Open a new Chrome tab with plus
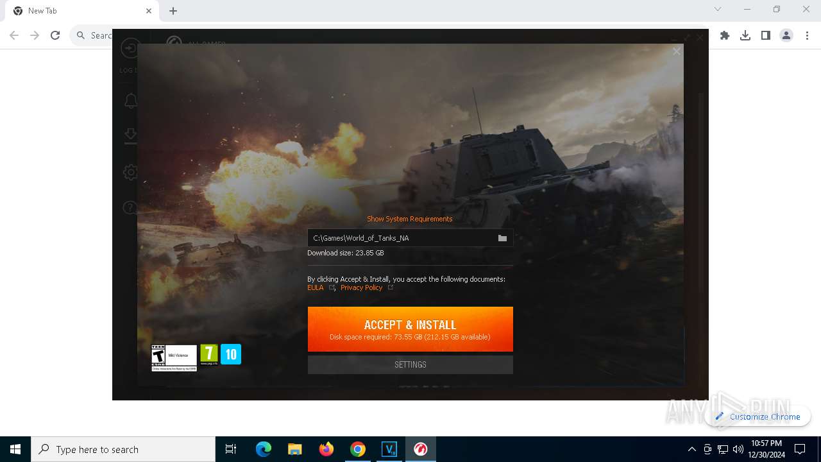Image resolution: width=821 pixels, height=462 pixels. [173, 11]
